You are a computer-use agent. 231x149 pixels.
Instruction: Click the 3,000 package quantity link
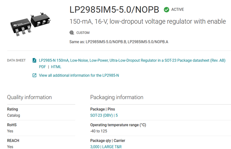[95, 147]
